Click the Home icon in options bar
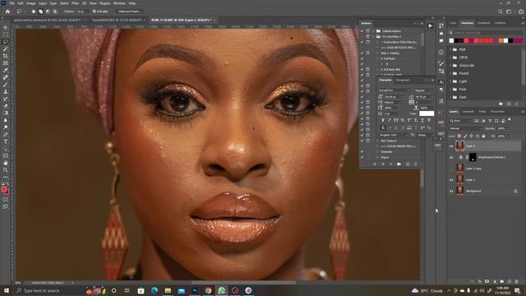This screenshot has height=296, width=526. (x=7, y=12)
